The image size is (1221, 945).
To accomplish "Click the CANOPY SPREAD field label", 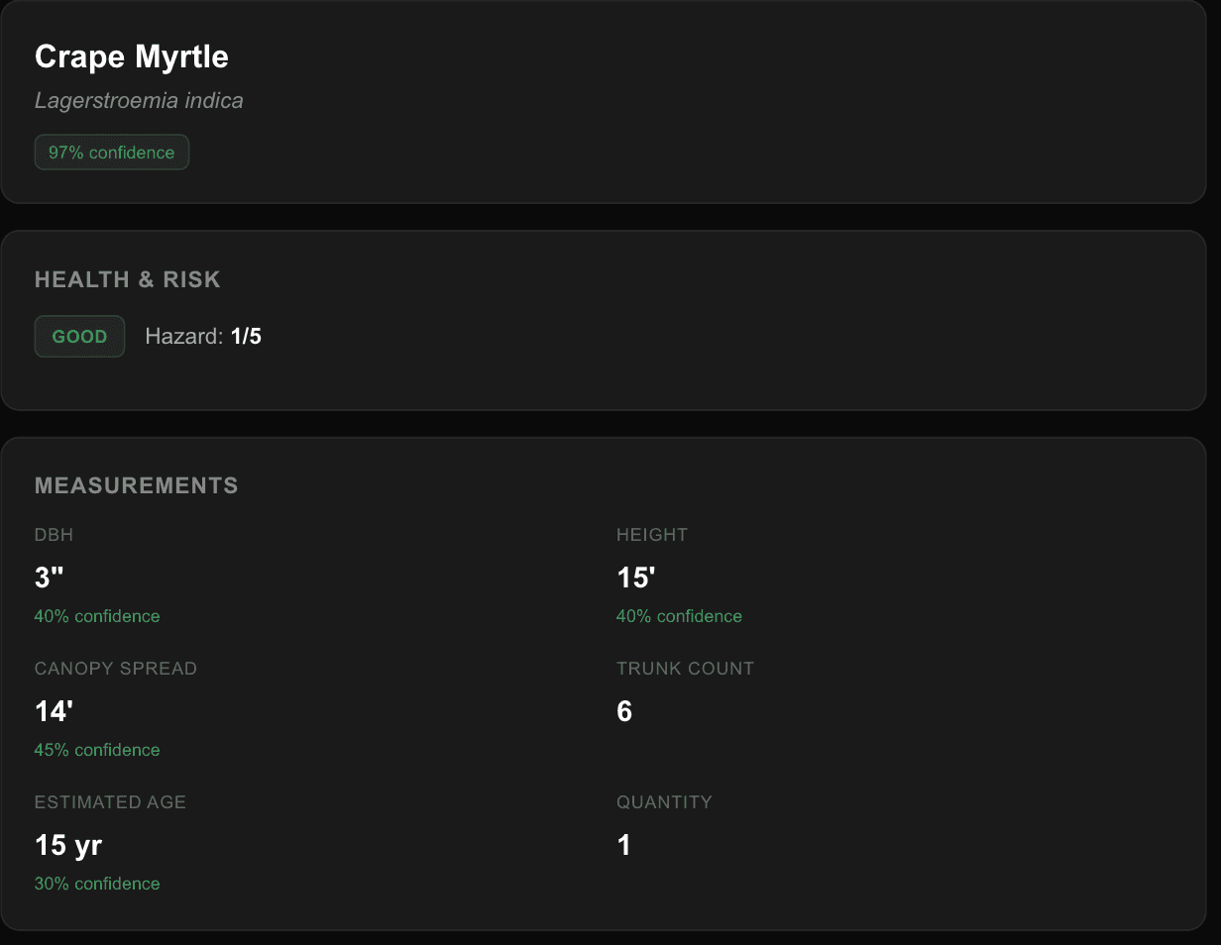I will (x=116, y=669).
